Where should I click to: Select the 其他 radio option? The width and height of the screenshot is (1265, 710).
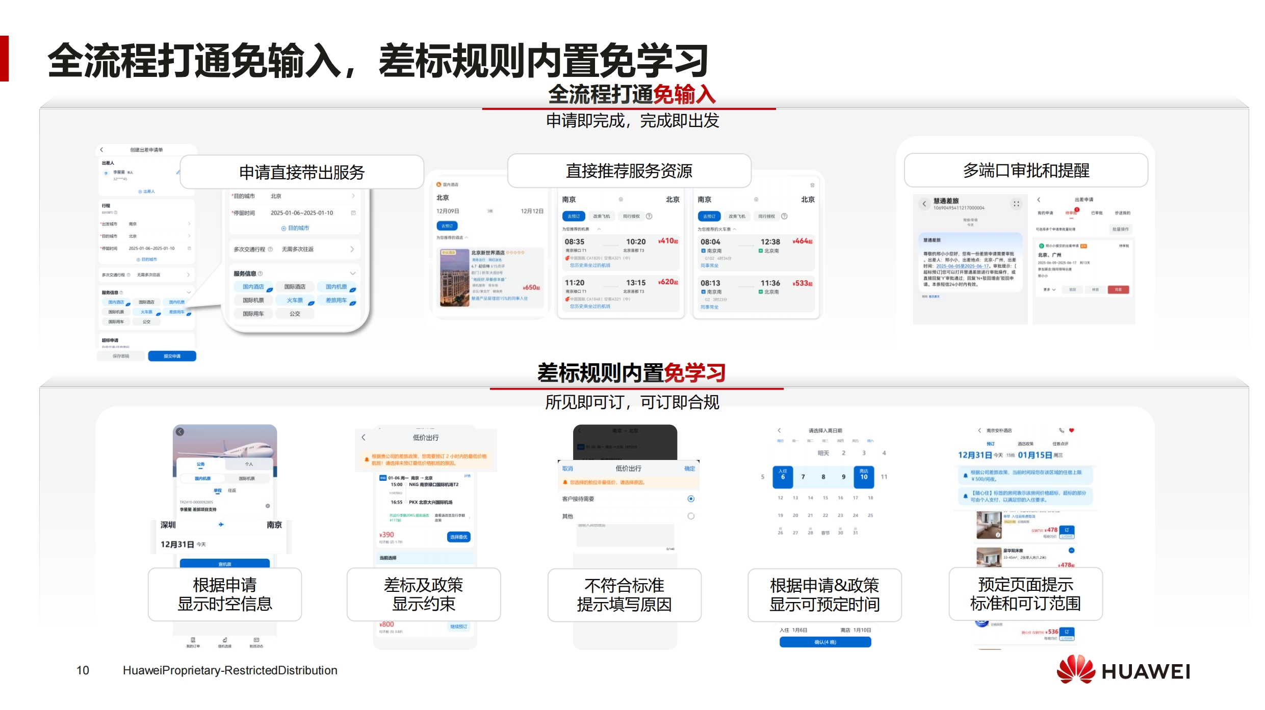coord(691,516)
